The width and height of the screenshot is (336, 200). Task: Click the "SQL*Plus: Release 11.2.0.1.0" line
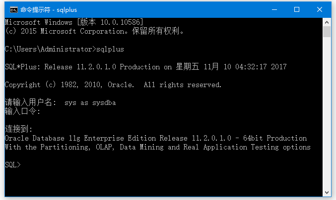145,67
